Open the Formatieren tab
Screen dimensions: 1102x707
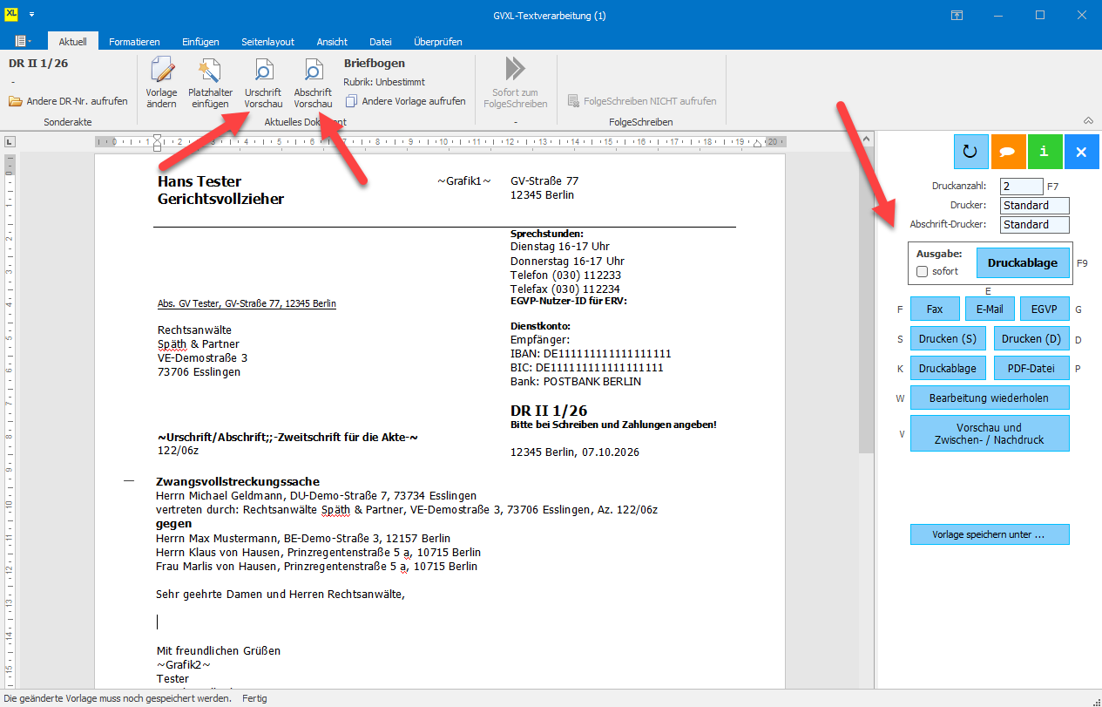coord(134,41)
